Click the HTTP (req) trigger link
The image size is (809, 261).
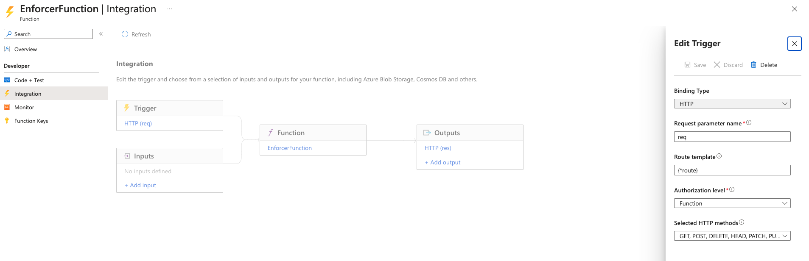[138, 123]
